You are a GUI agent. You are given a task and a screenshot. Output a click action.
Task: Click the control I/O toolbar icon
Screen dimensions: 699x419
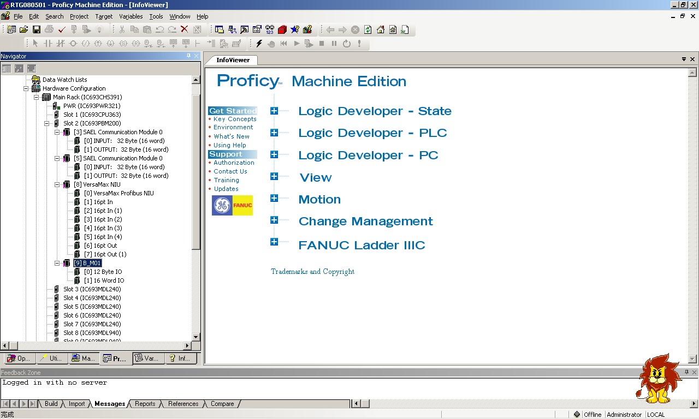click(232, 29)
